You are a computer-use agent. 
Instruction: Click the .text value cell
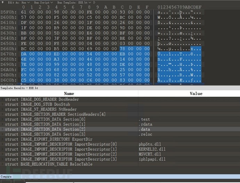pos(144,119)
